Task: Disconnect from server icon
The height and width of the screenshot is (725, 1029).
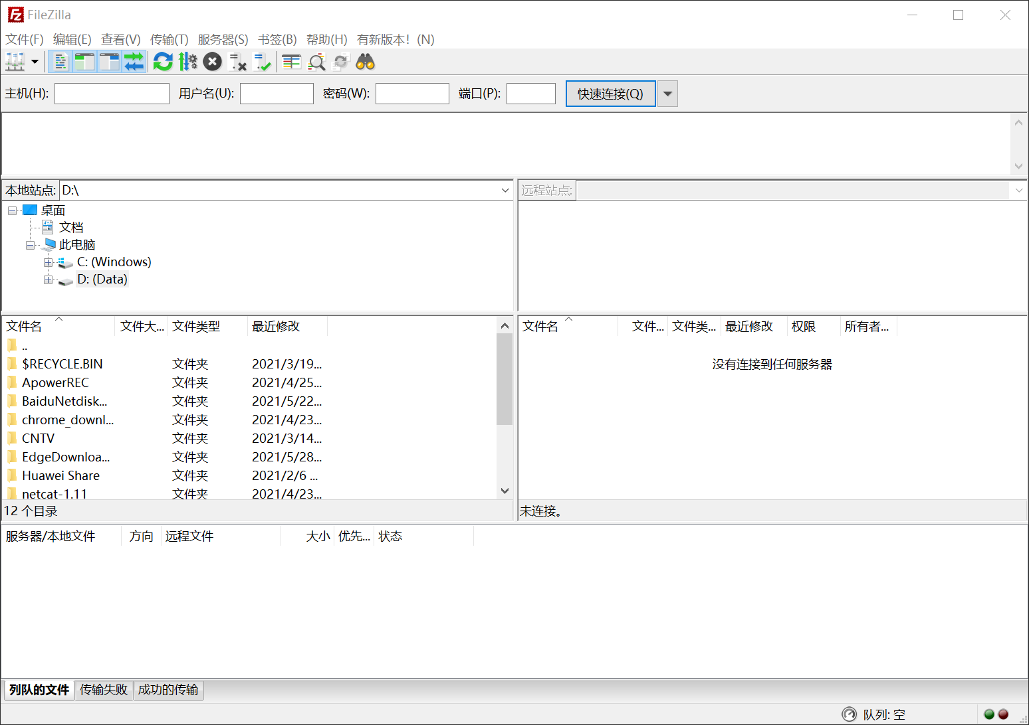Action: (x=237, y=62)
